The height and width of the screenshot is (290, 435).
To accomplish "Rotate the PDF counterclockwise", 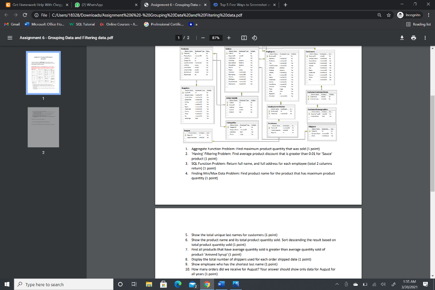I will tap(254, 38).
